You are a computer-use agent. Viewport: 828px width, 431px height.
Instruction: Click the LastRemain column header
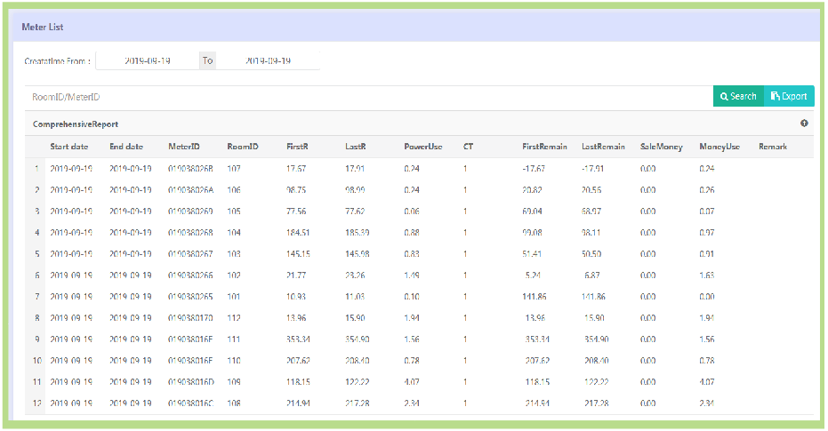[x=603, y=147]
